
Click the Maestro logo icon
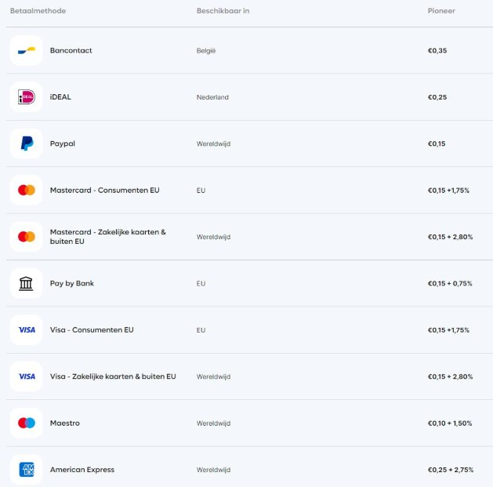pyautogui.click(x=26, y=423)
